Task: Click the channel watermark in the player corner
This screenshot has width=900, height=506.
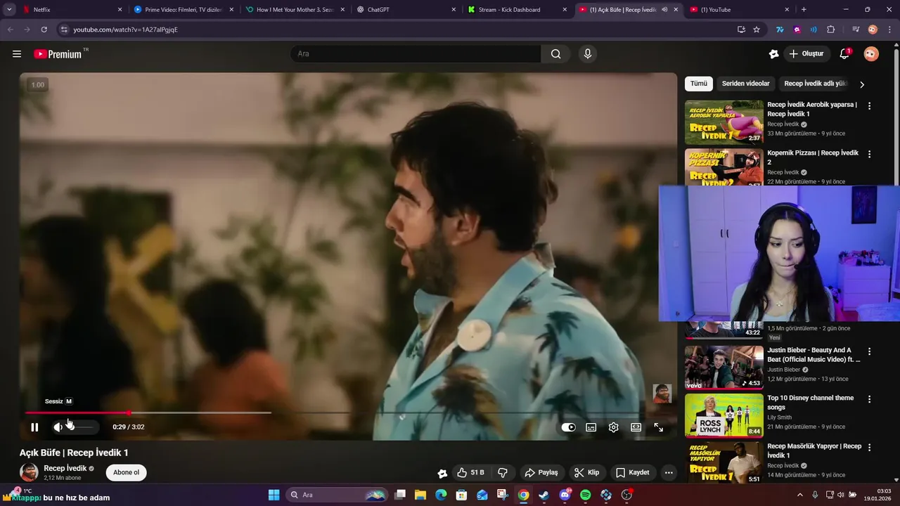Action: click(x=662, y=394)
